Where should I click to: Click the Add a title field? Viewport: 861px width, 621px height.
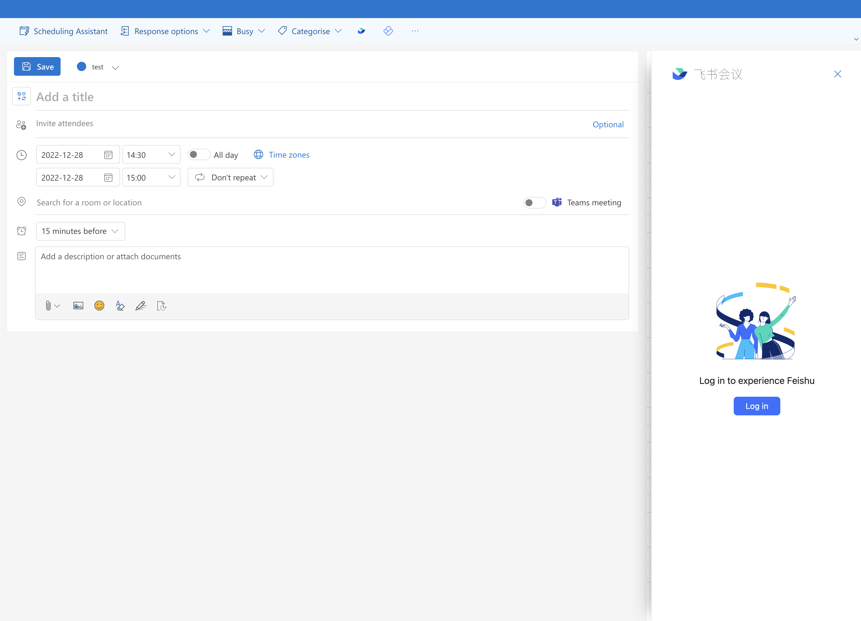coord(152,97)
